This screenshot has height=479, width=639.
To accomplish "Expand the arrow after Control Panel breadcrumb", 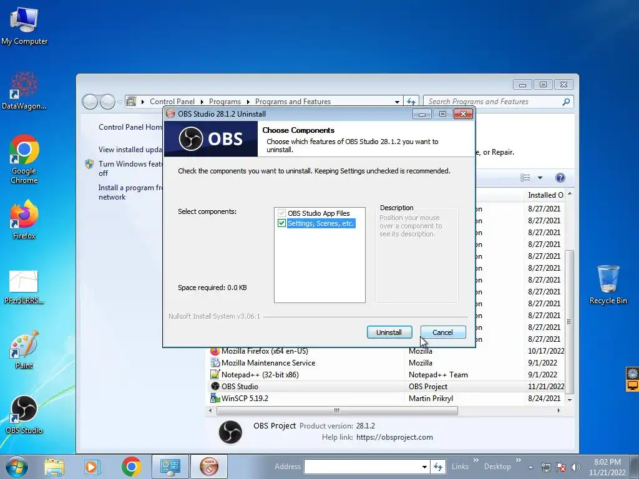I will click(x=202, y=102).
